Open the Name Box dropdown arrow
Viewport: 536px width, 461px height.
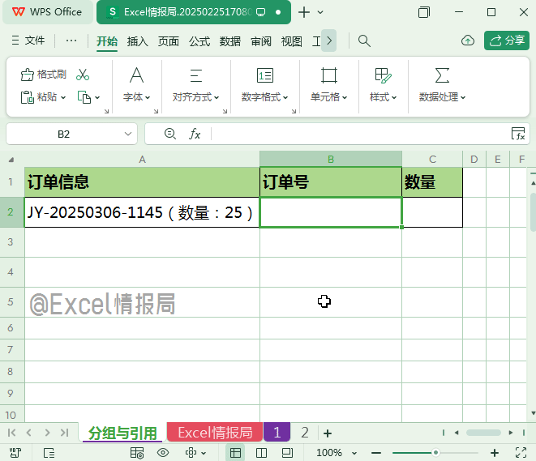[128, 134]
